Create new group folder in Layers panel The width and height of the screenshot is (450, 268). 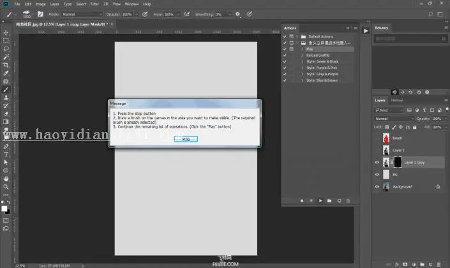click(422, 264)
